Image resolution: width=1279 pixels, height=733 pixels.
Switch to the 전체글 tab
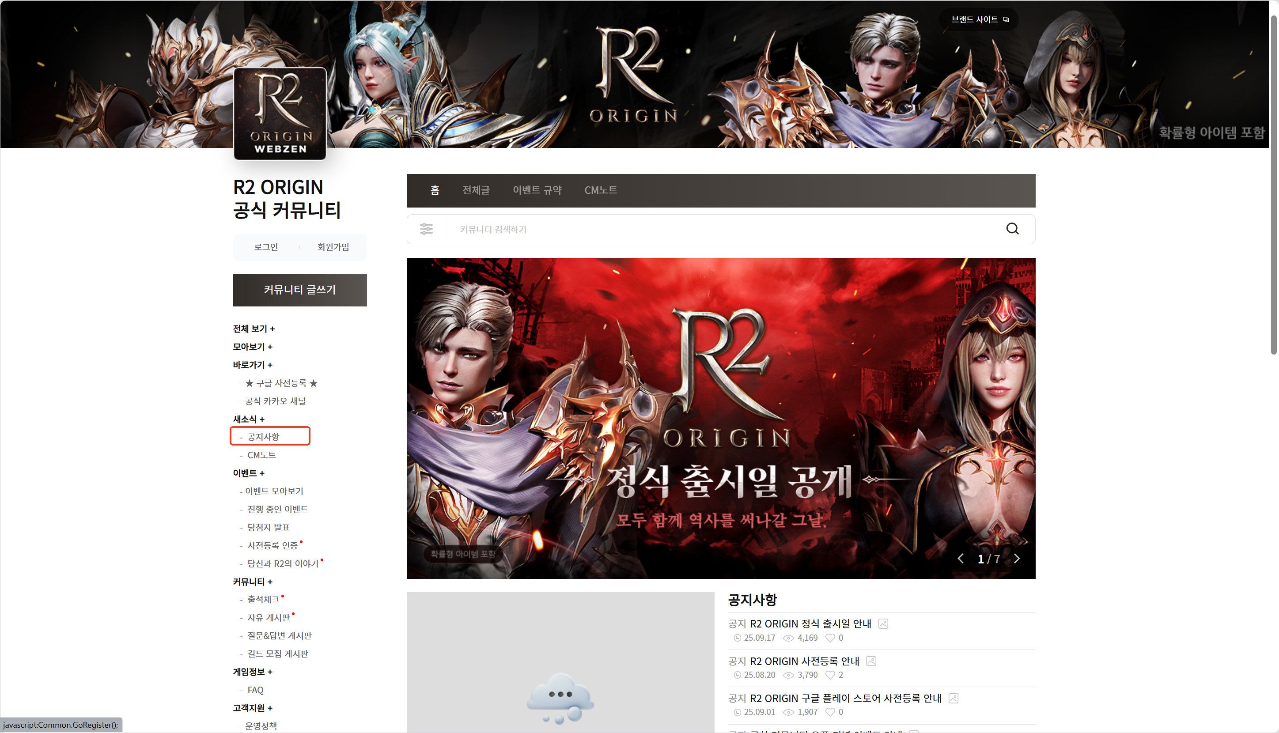(x=475, y=190)
